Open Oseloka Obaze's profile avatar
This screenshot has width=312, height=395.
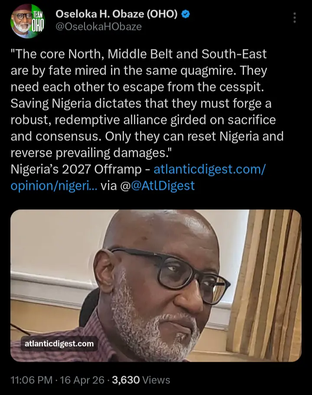pos(28,21)
